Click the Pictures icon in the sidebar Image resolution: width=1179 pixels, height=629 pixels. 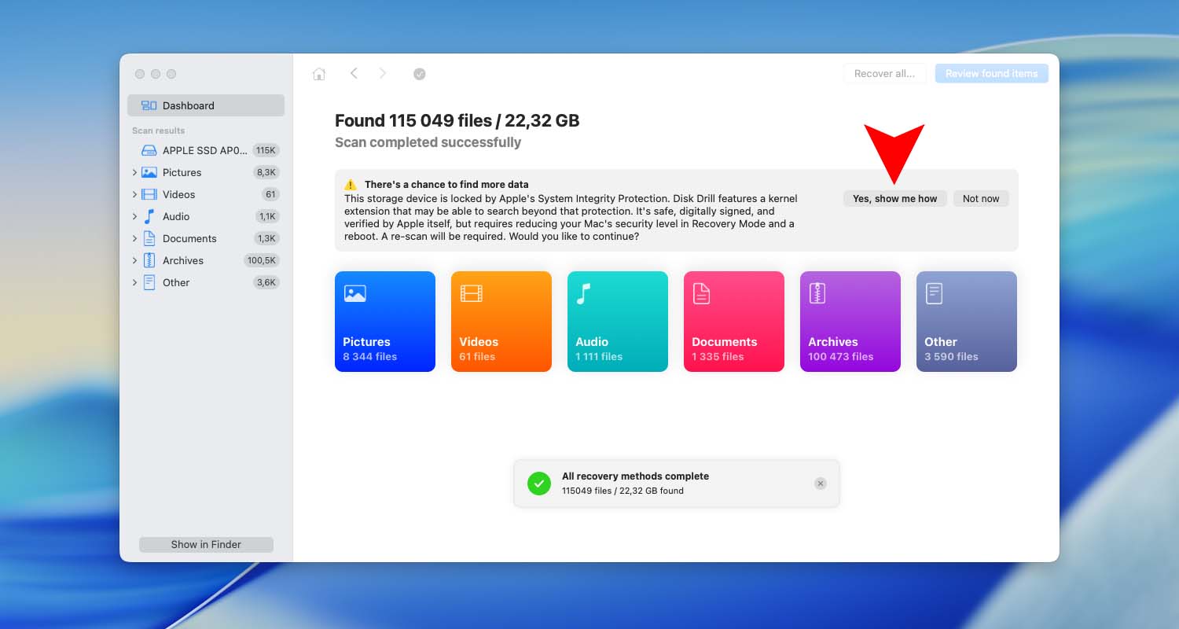click(x=149, y=172)
